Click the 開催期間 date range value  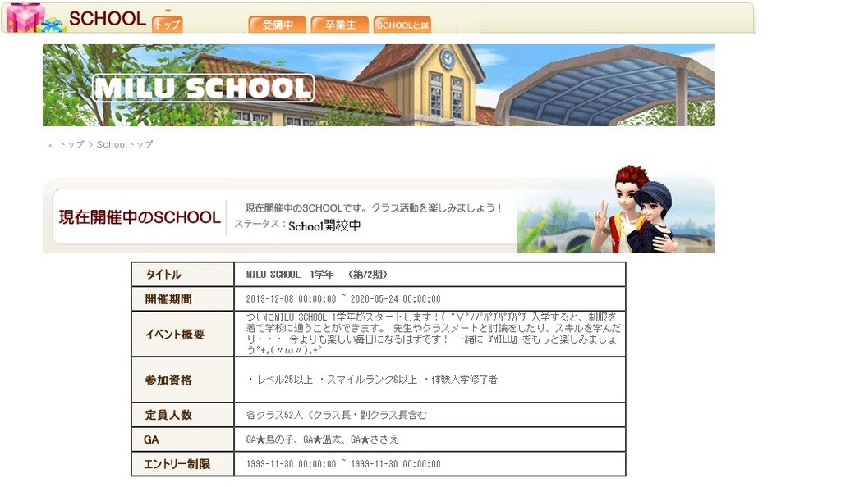pyautogui.click(x=343, y=299)
